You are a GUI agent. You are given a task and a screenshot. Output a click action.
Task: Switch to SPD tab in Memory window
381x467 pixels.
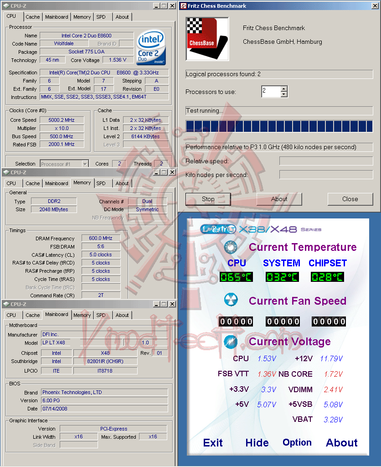(x=101, y=183)
